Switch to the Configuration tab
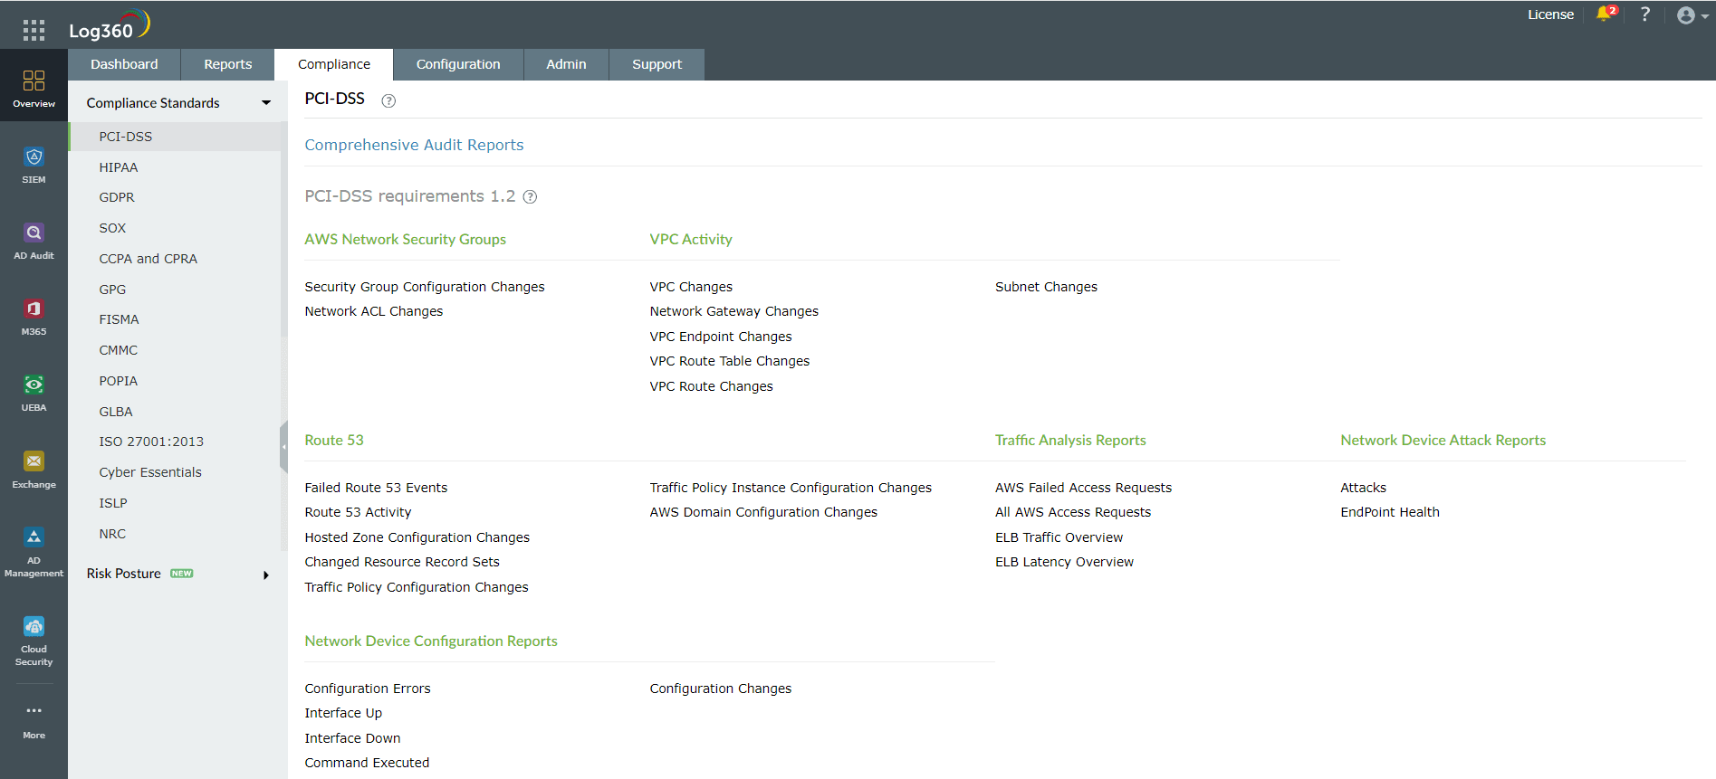This screenshot has height=779, width=1716. point(457,64)
